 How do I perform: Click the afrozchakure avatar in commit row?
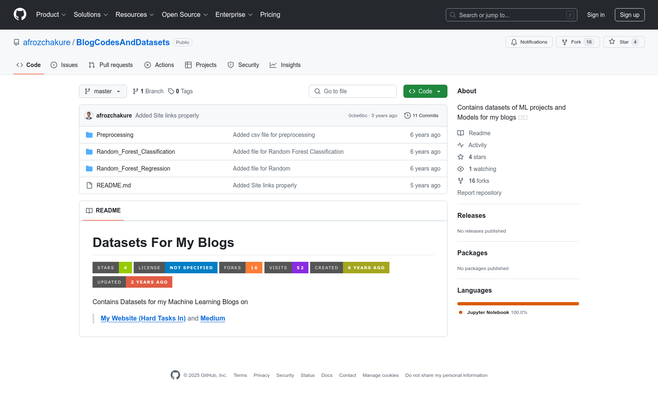click(x=89, y=115)
